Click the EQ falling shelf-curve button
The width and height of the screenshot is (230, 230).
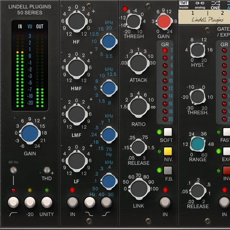89,202
